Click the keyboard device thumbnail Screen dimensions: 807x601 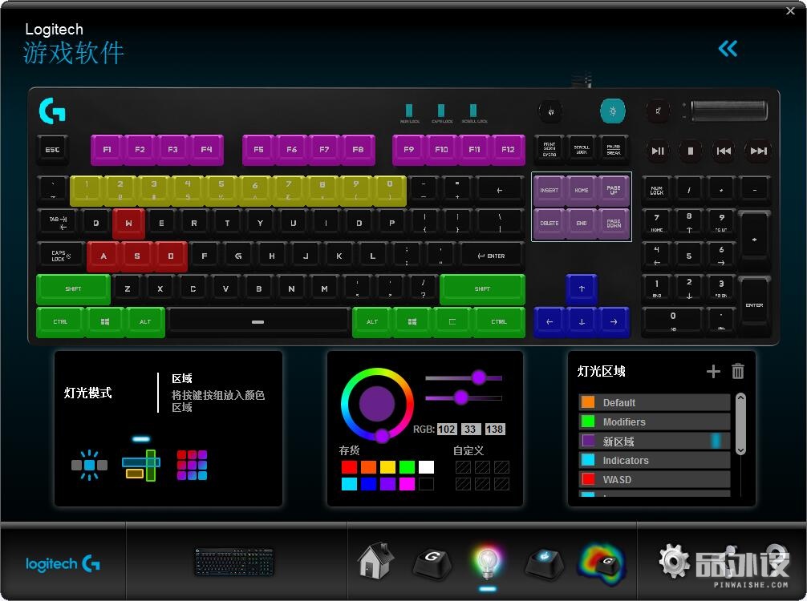233,562
